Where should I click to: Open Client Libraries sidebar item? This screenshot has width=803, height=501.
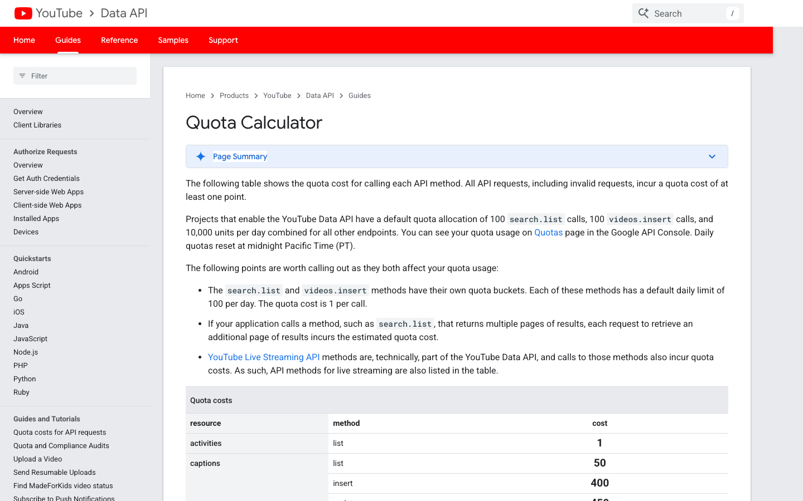pyautogui.click(x=37, y=125)
